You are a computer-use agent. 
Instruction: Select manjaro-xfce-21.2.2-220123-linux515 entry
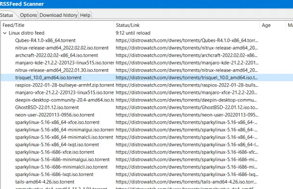pos(65,93)
